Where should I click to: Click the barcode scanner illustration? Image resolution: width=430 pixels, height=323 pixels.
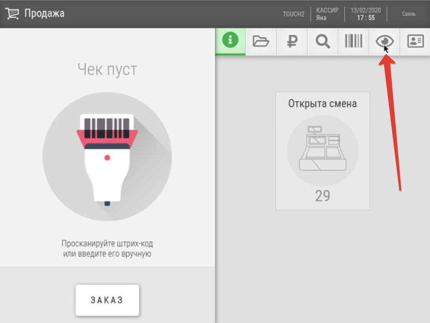coord(107,157)
